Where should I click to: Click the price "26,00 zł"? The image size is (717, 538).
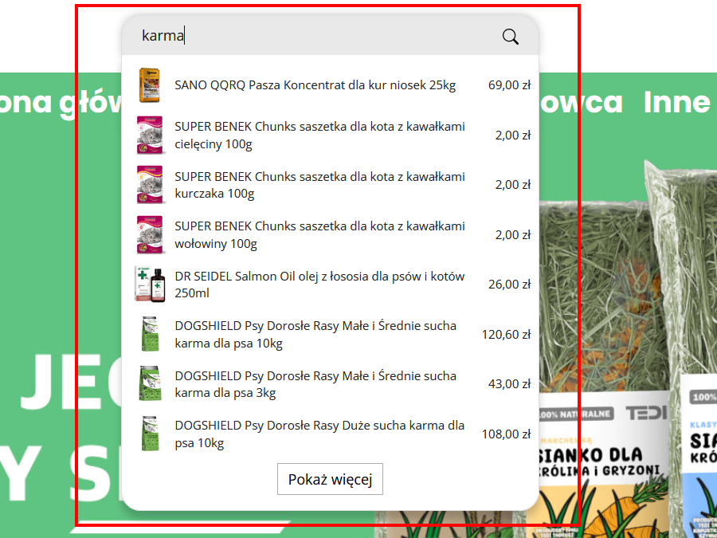tap(509, 284)
